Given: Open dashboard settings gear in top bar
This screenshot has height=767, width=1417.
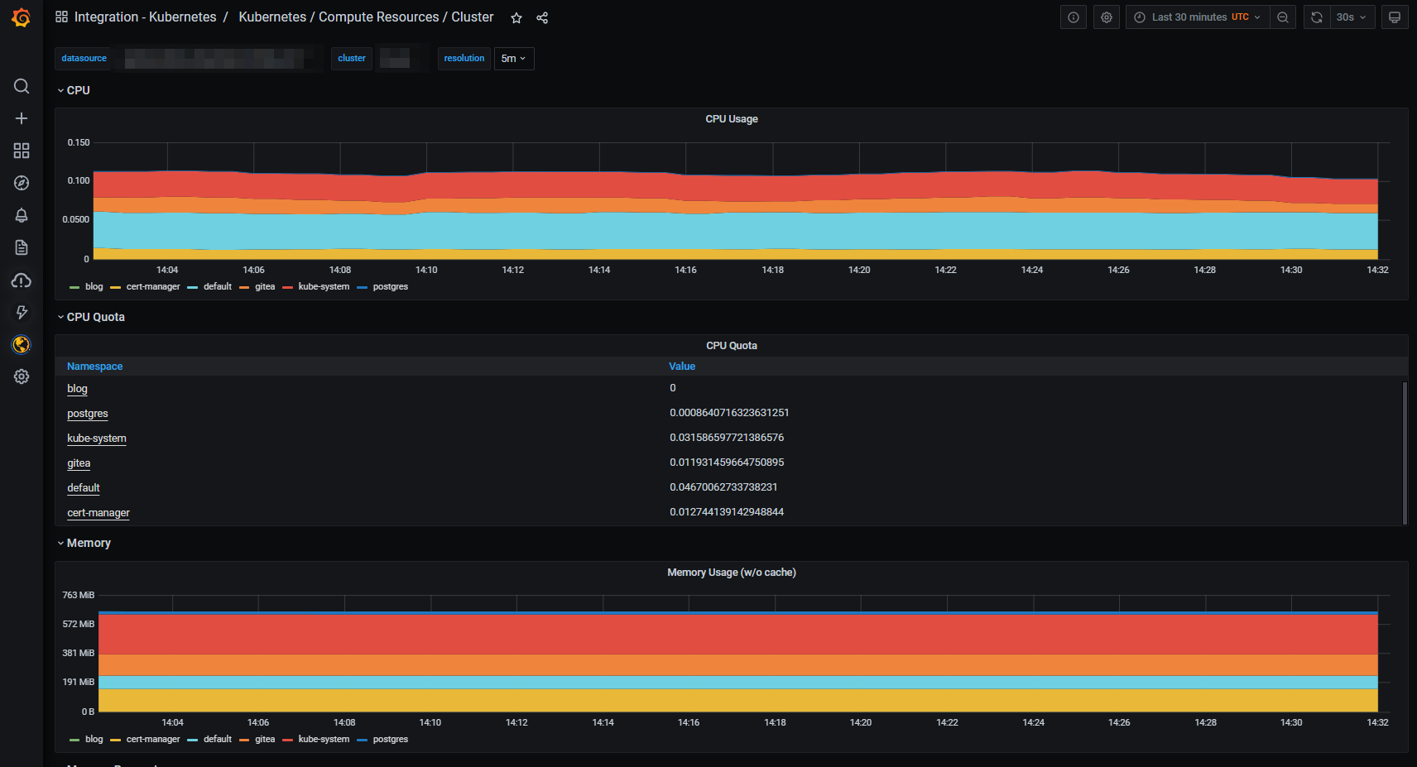Looking at the screenshot, I should 1107,17.
